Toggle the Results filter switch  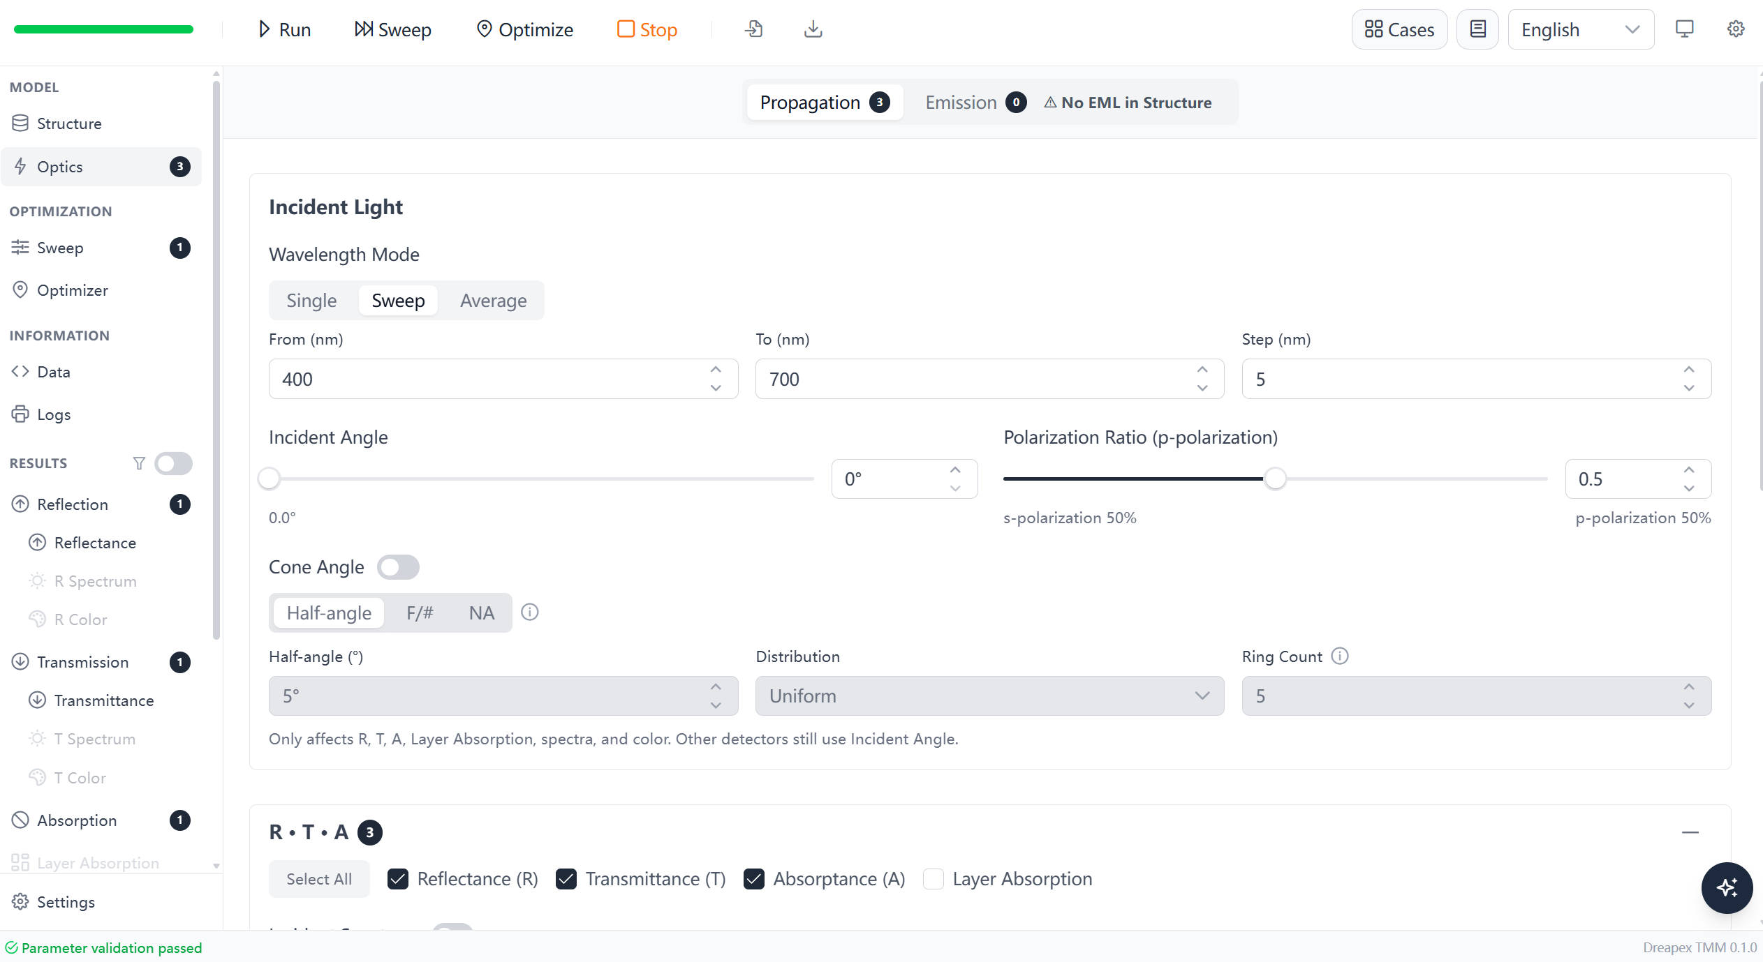pyautogui.click(x=173, y=463)
